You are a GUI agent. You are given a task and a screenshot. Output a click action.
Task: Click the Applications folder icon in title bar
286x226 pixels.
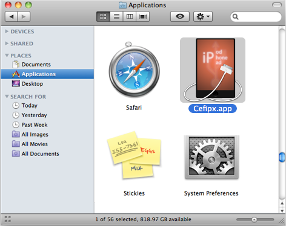(x=122, y=5)
